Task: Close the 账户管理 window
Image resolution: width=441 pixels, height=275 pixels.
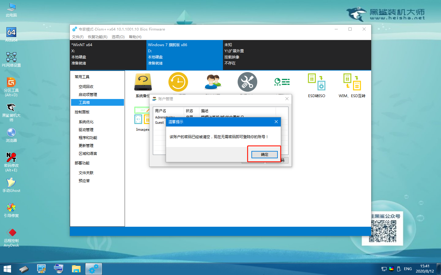Action: coord(287,99)
